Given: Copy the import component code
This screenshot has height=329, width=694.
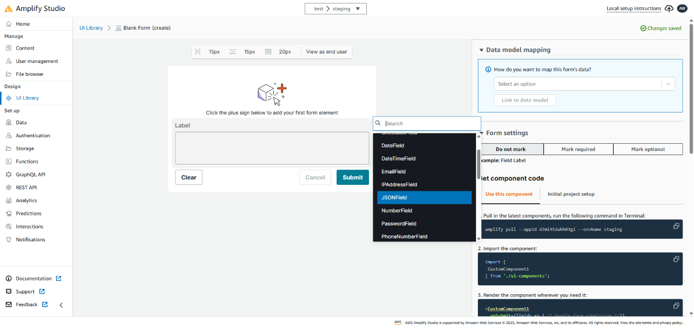Looking at the screenshot, I should [676, 259].
